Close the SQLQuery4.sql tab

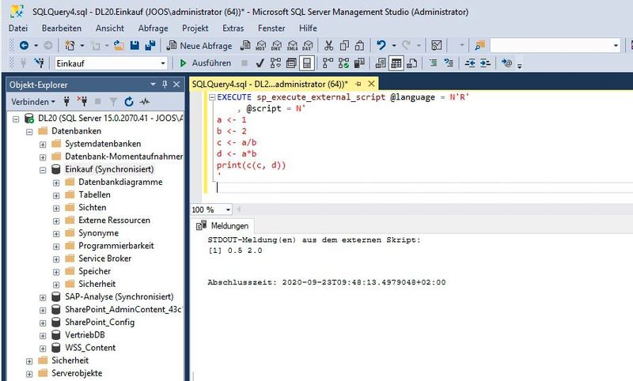[371, 84]
